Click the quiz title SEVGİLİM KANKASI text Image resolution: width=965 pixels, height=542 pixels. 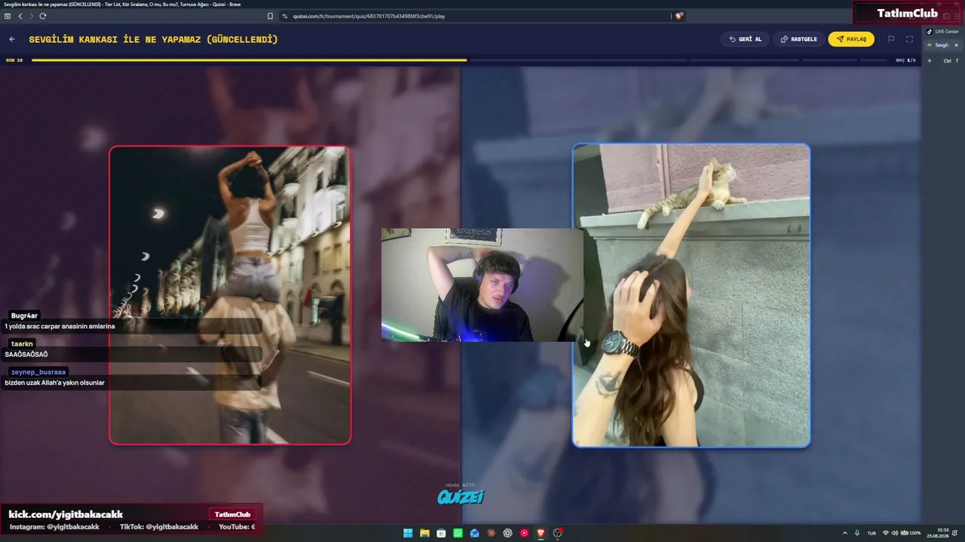click(x=153, y=39)
